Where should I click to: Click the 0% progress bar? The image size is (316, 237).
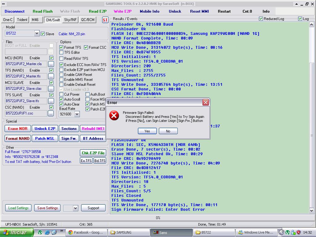pos(158,218)
